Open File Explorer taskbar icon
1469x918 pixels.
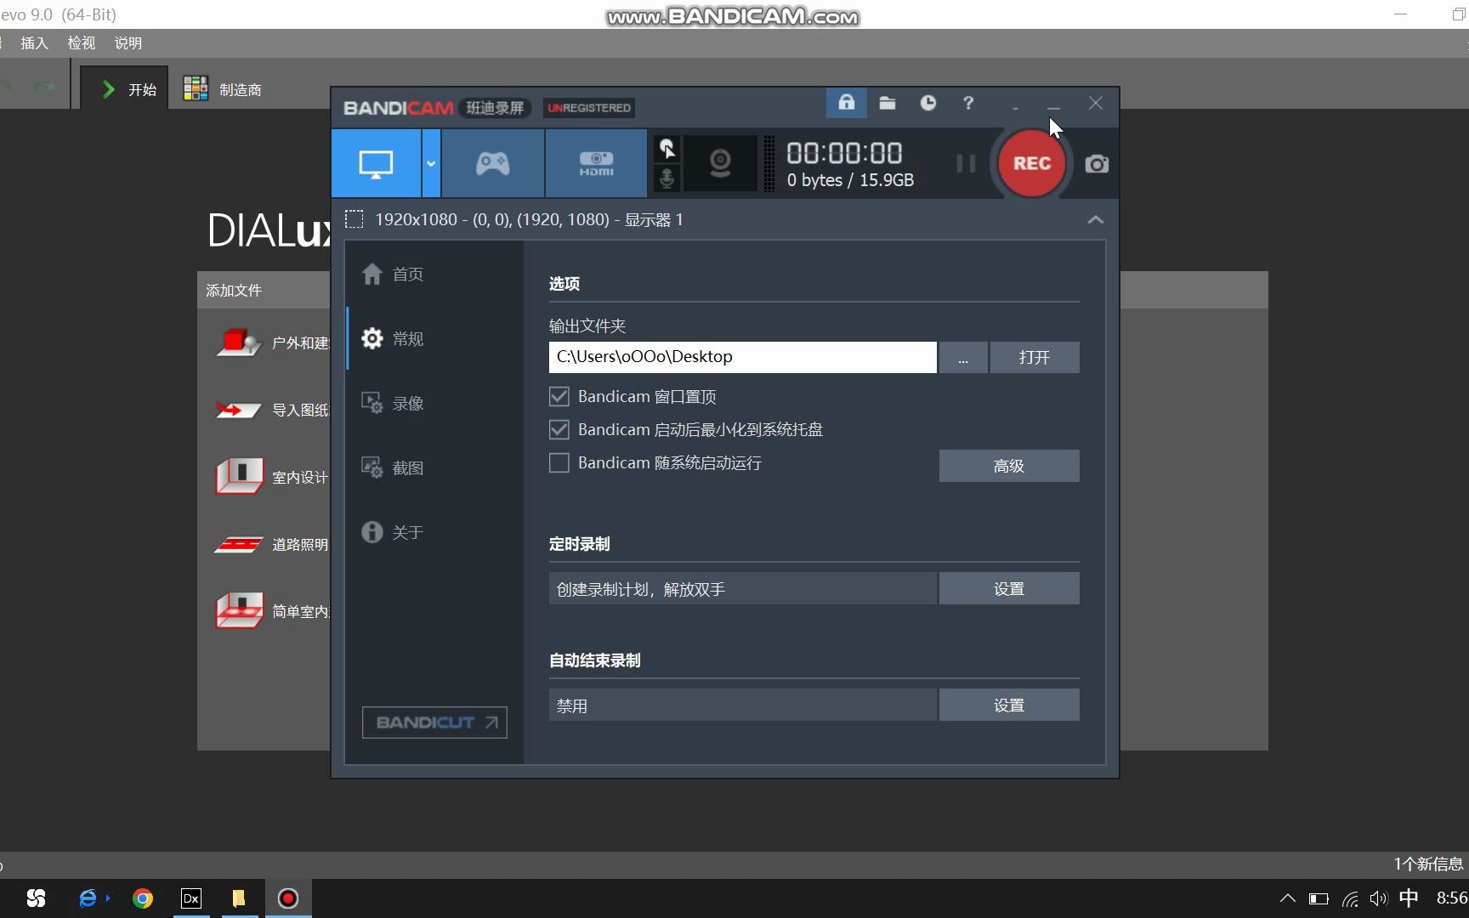pos(239,898)
